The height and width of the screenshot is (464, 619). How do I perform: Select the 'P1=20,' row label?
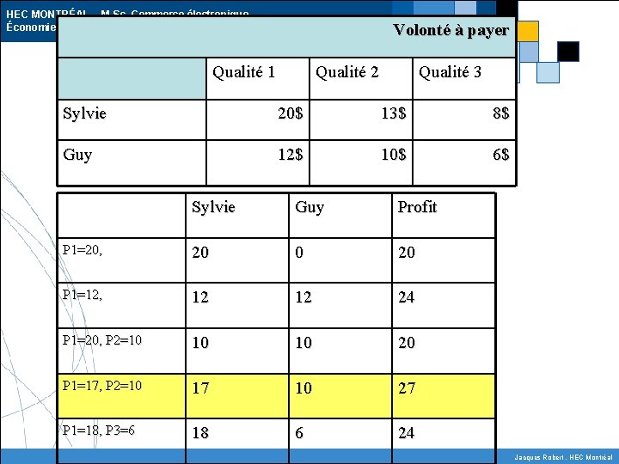(83, 250)
